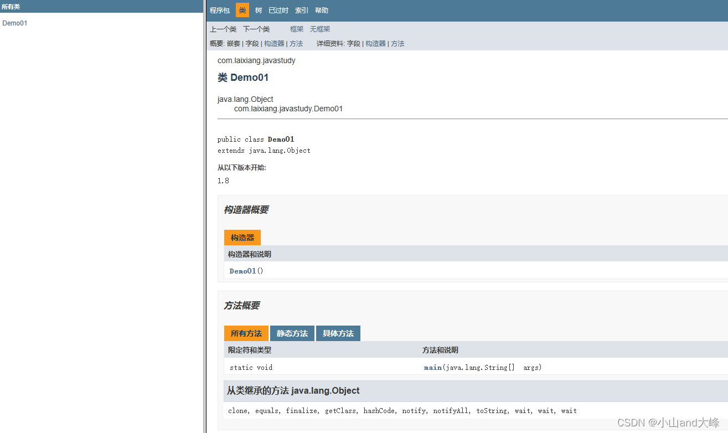Open the 树 navigation item

[259, 11]
